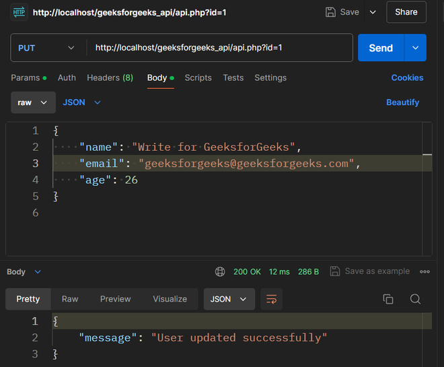Click the Beautify link
The image size is (444, 367).
(x=402, y=102)
